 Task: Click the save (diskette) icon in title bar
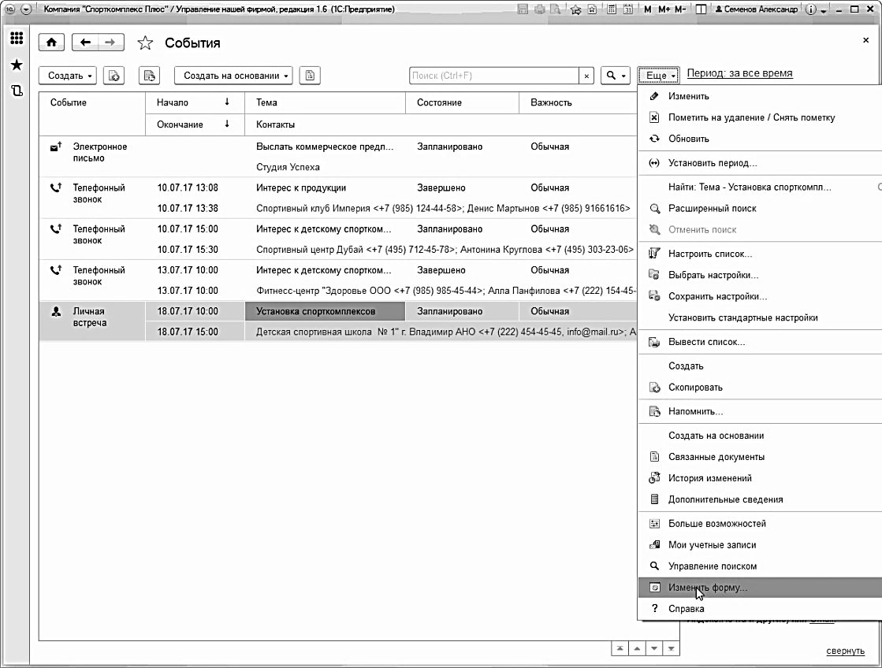click(x=523, y=9)
